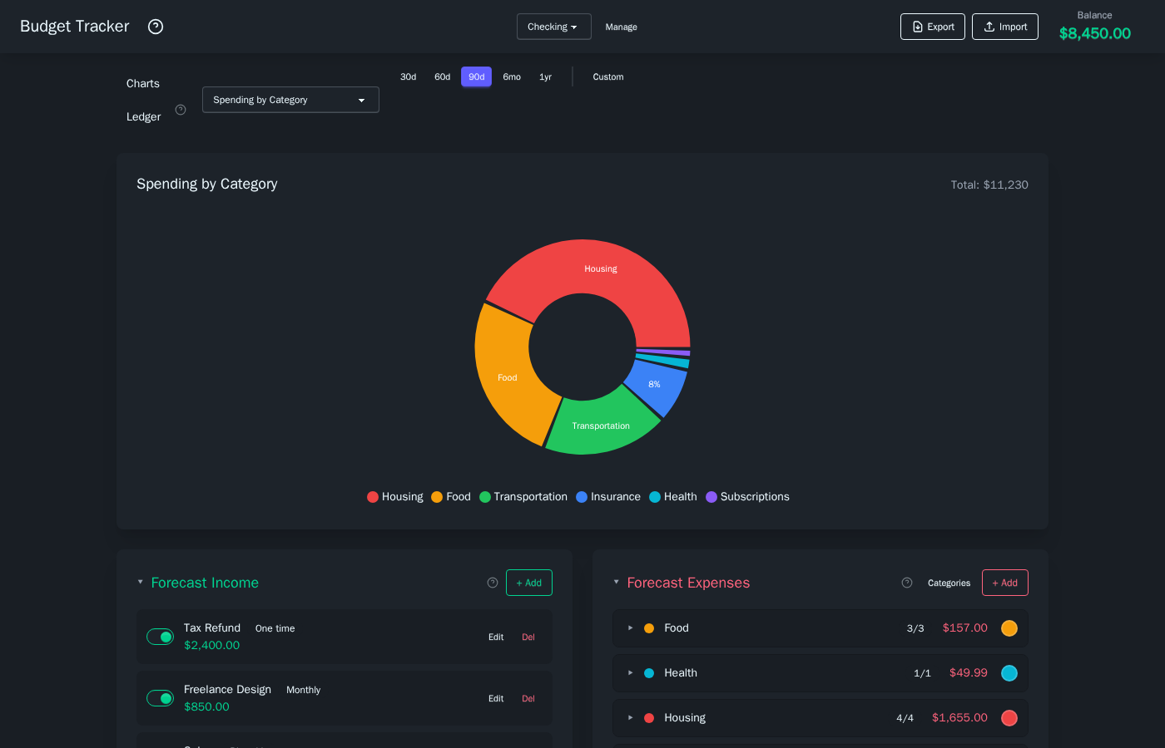Screen dimensions: 1165x748
Task: Click the Import upload icon
Action: [x=989, y=27]
